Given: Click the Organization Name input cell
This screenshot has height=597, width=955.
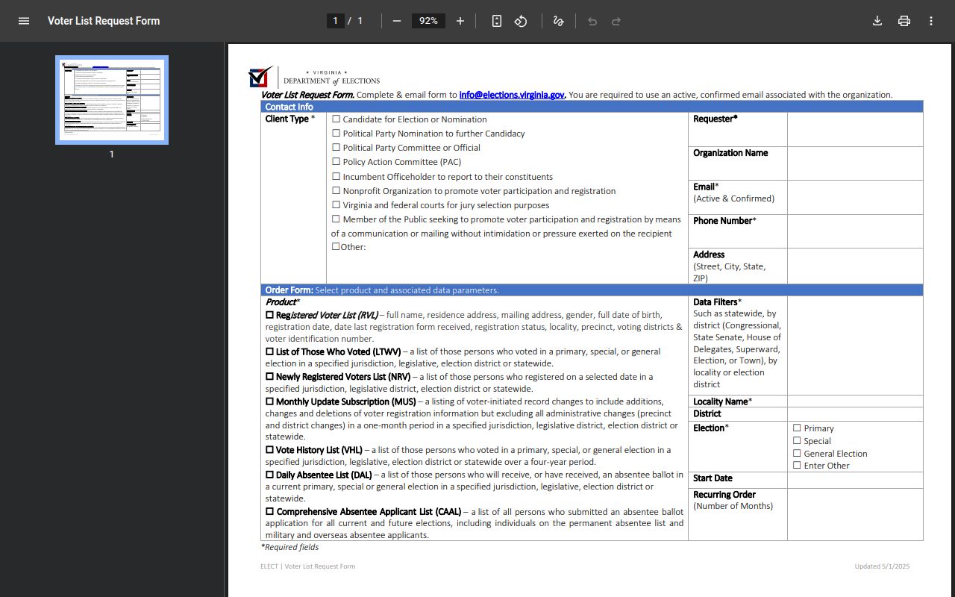Looking at the screenshot, I should point(855,163).
